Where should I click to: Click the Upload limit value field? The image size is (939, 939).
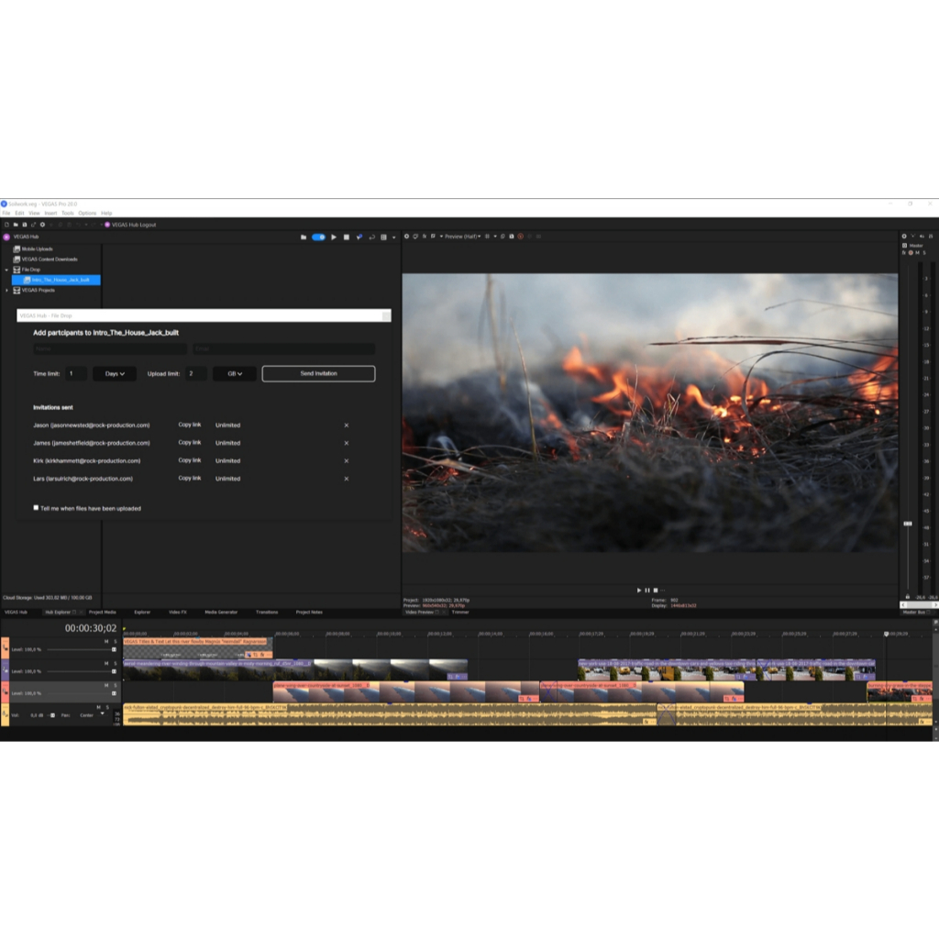[196, 374]
